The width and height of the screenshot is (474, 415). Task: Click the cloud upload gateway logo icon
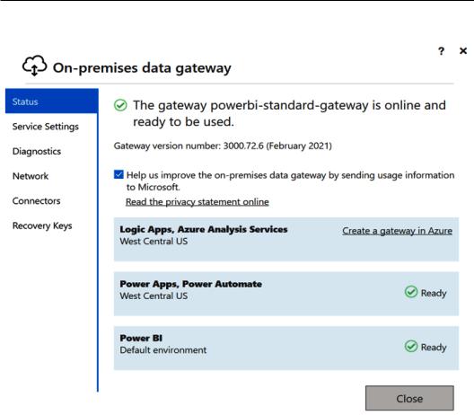click(34, 66)
